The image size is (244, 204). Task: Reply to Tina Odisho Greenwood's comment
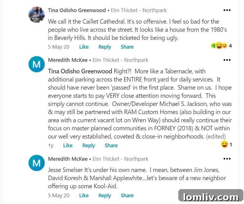(104, 47)
